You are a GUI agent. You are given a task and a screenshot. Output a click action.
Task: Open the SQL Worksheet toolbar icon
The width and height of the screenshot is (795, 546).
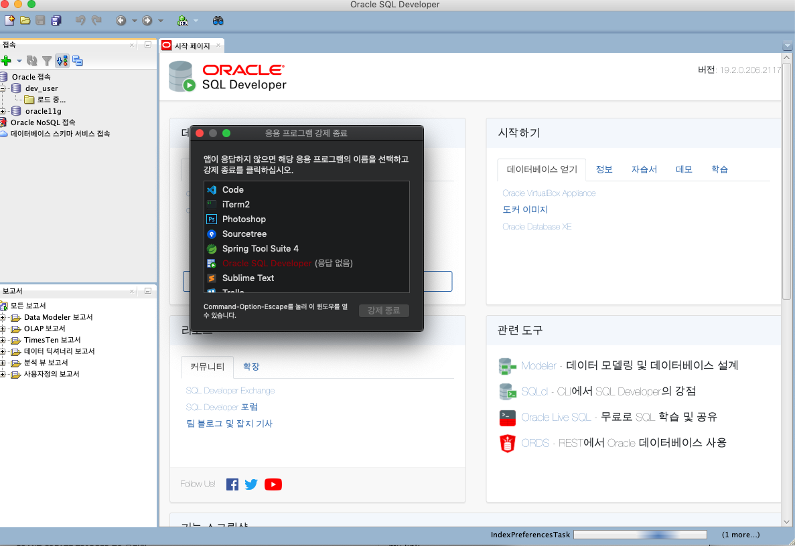pos(183,21)
